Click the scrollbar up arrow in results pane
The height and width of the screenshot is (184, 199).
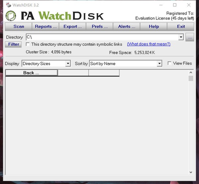click(x=191, y=72)
